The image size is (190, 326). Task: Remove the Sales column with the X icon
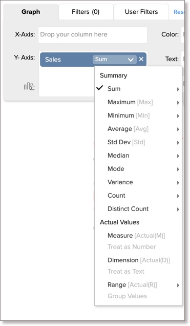pos(141,59)
